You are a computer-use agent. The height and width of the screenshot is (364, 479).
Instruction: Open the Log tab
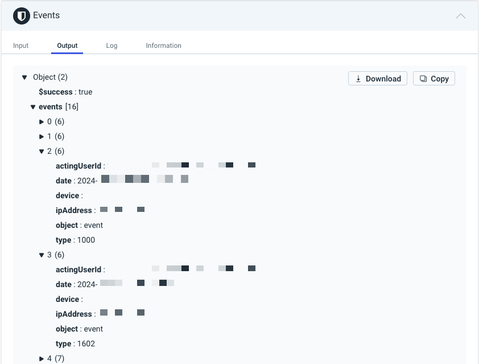(x=112, y=45)
